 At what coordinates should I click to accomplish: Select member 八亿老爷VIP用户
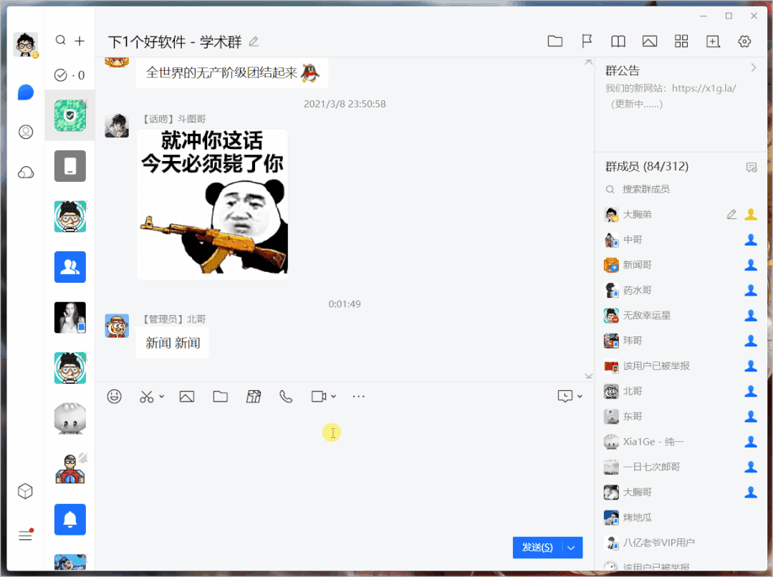click(681, 543)
